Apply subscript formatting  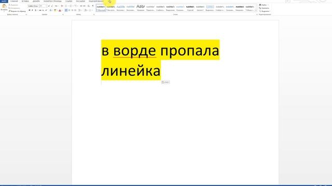pyautogui.click(x=43, y=10)
